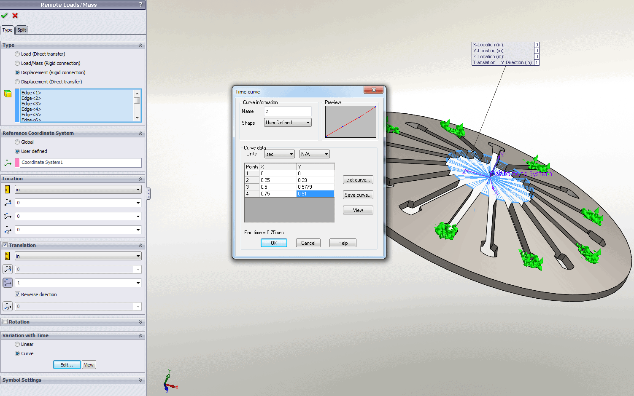Open help question mark in Remote Loads header

(140, 4)
